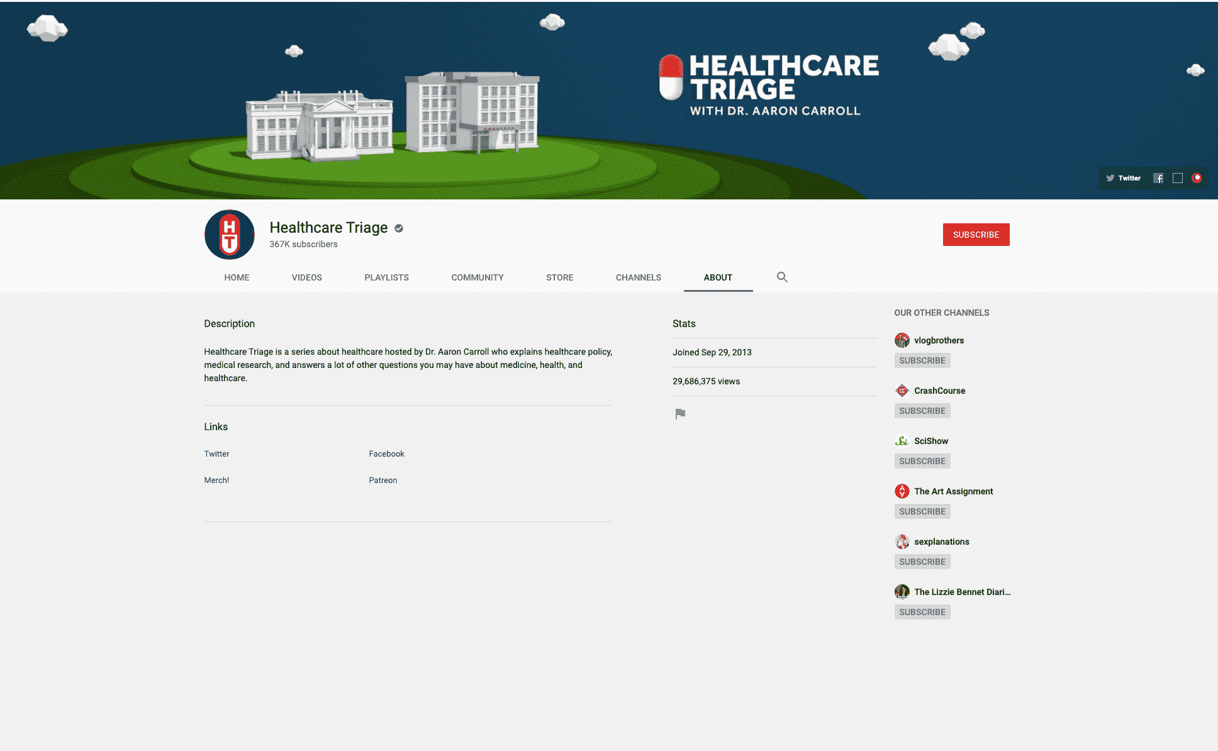
Task: Go to the Community tab
Action: [x=478, y=277]
